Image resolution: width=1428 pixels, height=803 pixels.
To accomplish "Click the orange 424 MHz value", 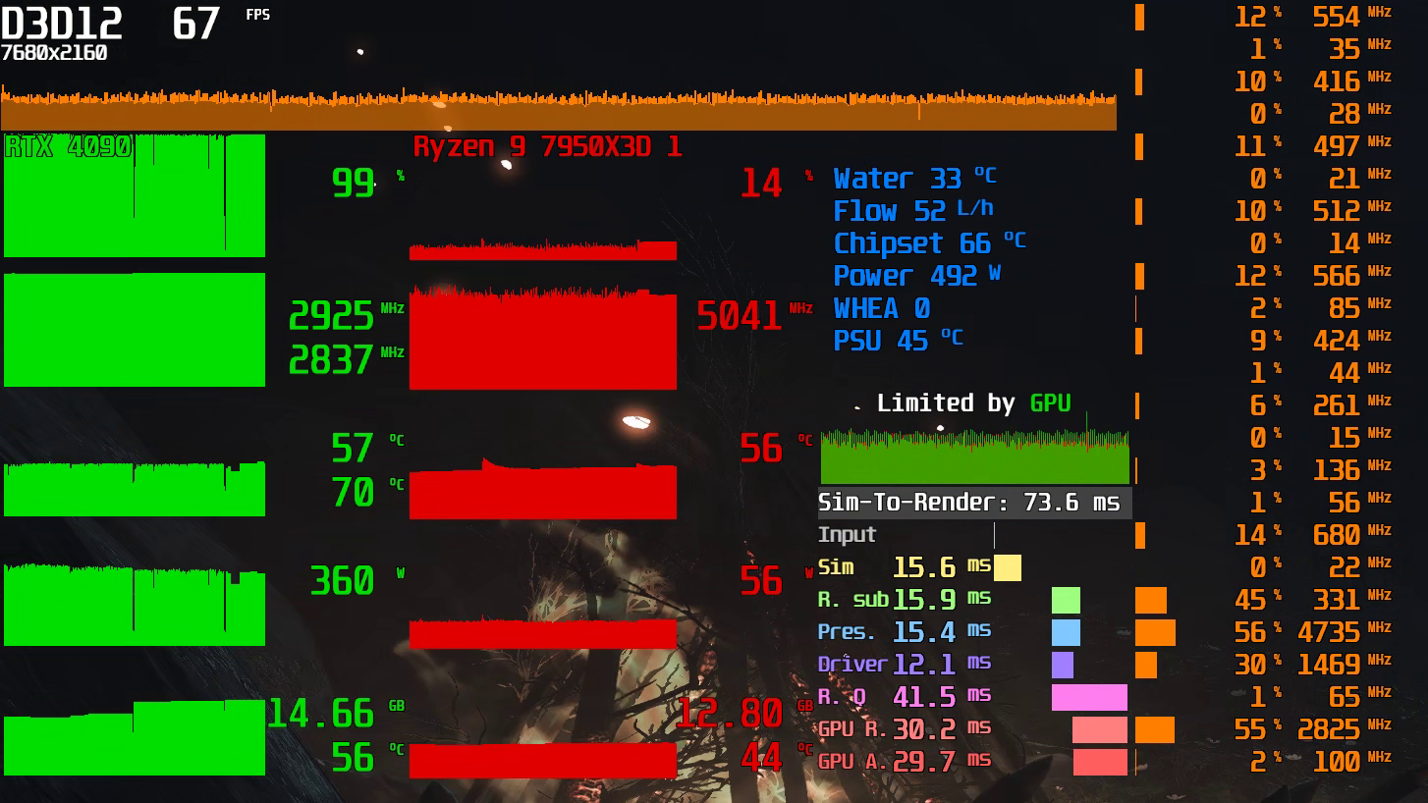I will tap(1351, 341).
